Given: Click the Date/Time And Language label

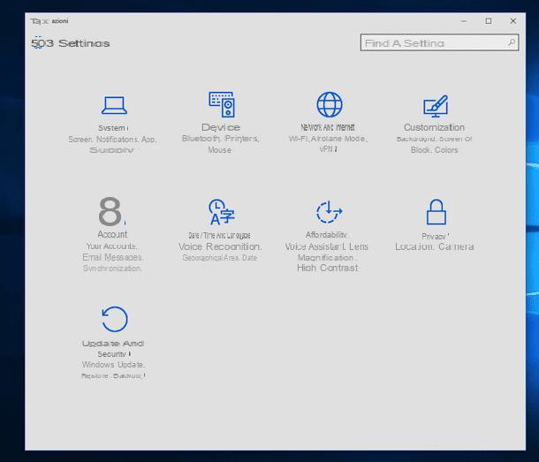Looking at the screenshot, I should 219,235.
